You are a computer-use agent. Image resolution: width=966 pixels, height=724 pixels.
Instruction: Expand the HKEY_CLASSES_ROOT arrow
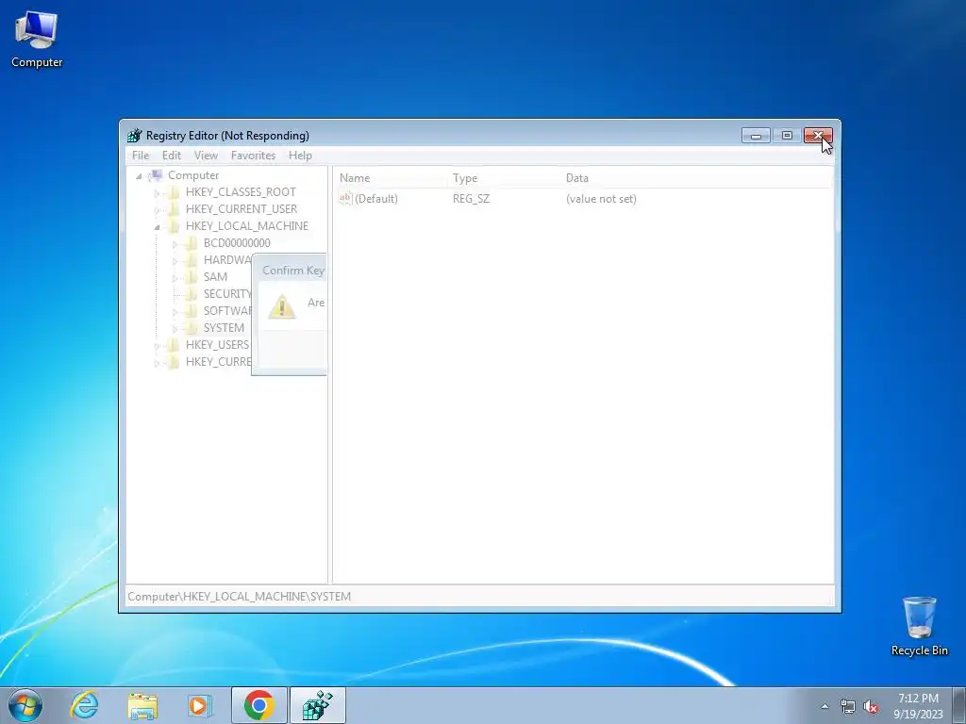(157, 193)
